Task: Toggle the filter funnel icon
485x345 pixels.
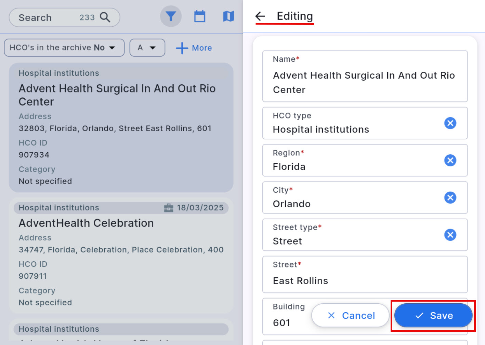Action: 171,16
